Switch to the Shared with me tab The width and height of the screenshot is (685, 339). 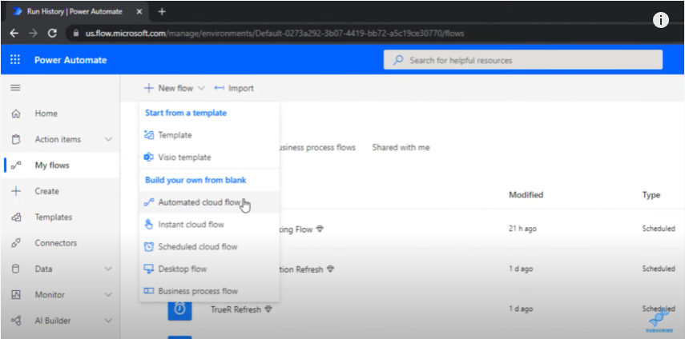(401, 147)
